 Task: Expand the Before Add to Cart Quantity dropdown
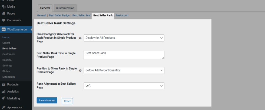pos(124,70)
